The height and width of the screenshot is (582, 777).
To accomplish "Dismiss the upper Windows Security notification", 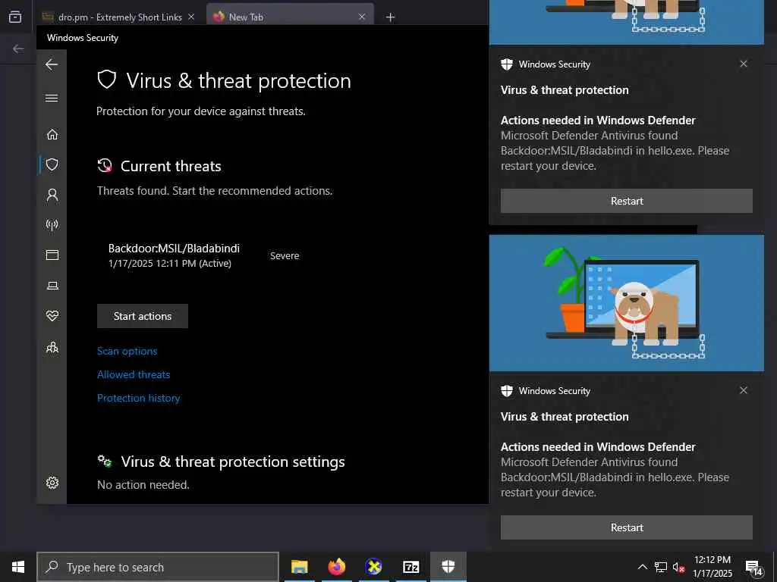I will (744, 64).
